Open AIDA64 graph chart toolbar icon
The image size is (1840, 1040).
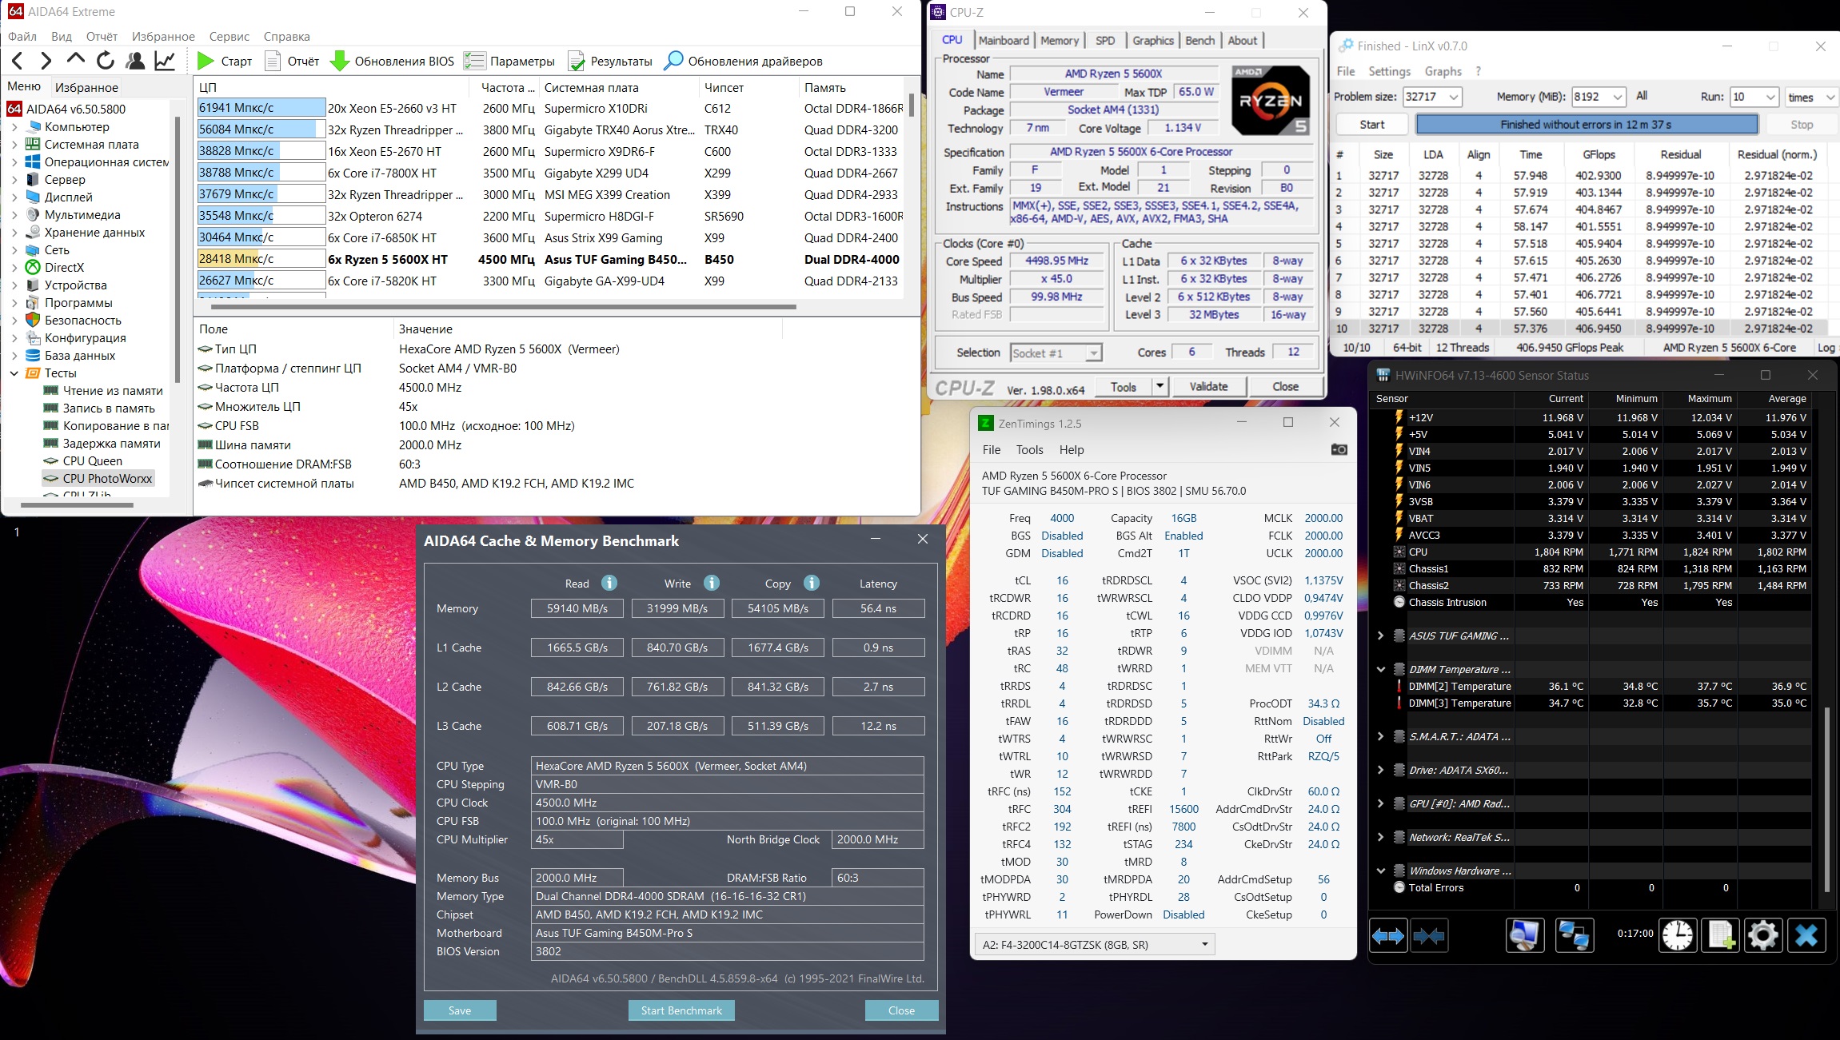pos(165,61)
